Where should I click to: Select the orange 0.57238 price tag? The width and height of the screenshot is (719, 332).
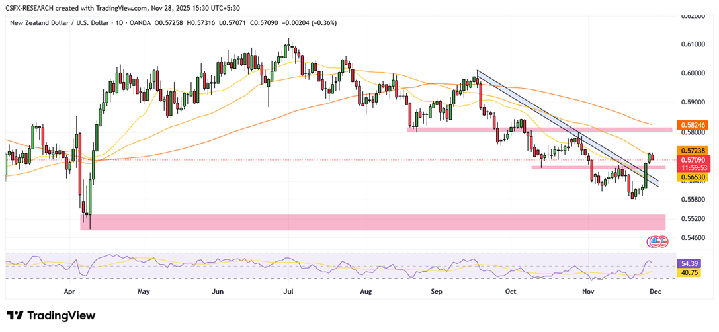click(693, 151)
